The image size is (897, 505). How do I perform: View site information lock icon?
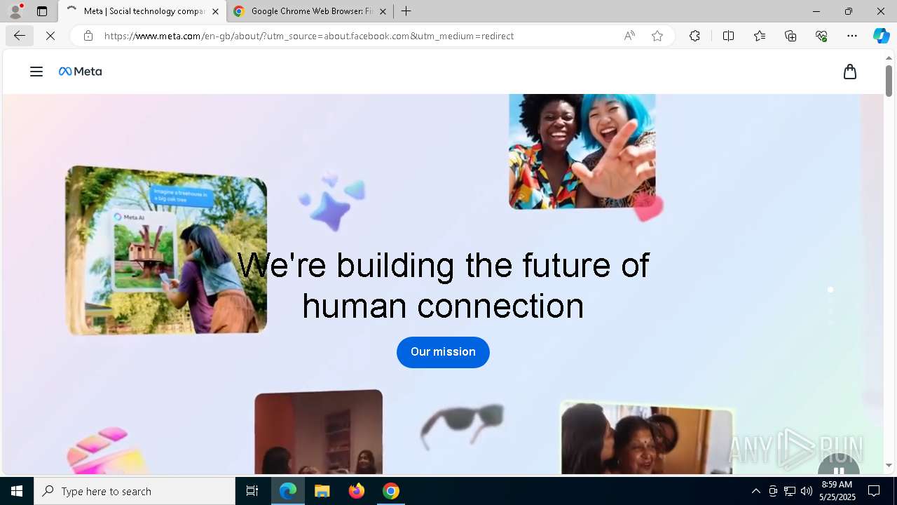[88, 36]
